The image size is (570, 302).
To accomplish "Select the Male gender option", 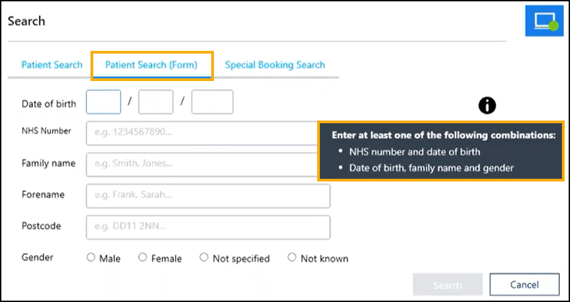I will pyautogui.click(x=91, y=258).
